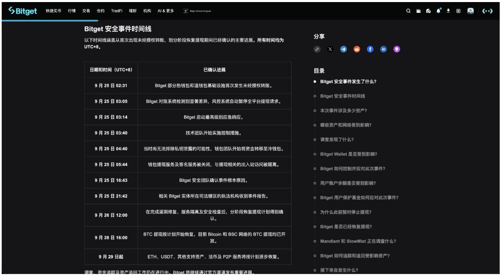This screenshot has height=277, width=503.
Task: Jump to 'Bitget 用户保护基金如何应对此事件?' section
Action: coord(359,197)
